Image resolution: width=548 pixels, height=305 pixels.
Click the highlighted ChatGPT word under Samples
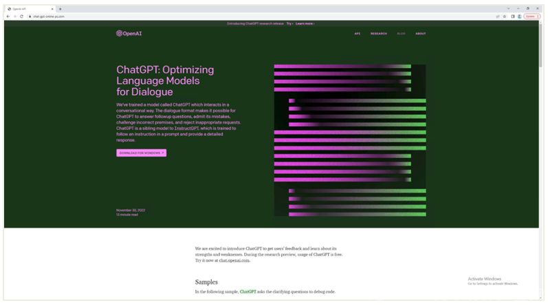248,292
